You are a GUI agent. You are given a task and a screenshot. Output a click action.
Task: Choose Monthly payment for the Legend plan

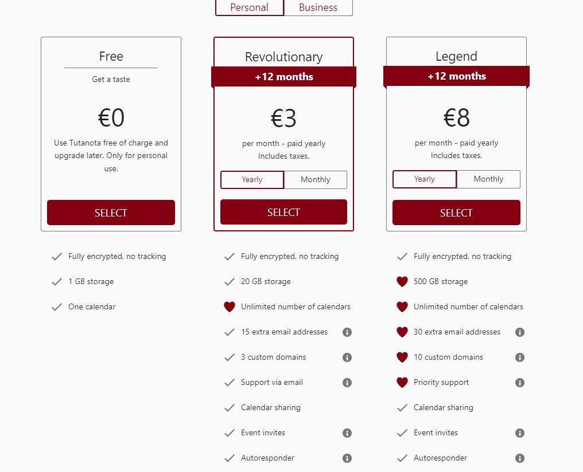click(488, 179)
